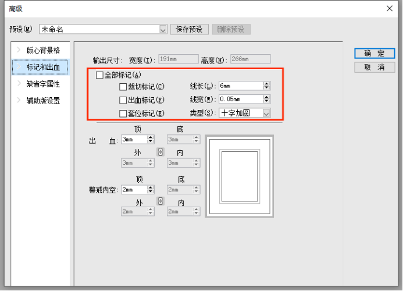403x291 pixels.
Task: Close the 高级 dialog window
Action: tap(390, 8)
